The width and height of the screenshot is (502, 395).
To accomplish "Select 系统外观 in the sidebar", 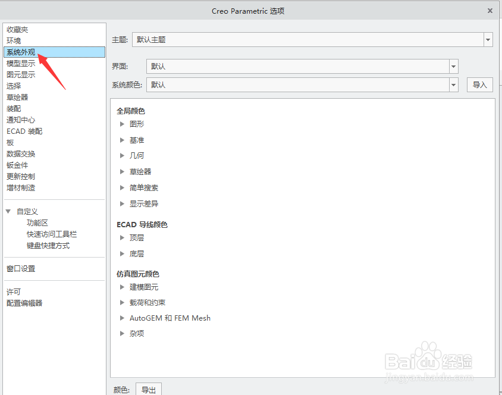I will [55, 52].
